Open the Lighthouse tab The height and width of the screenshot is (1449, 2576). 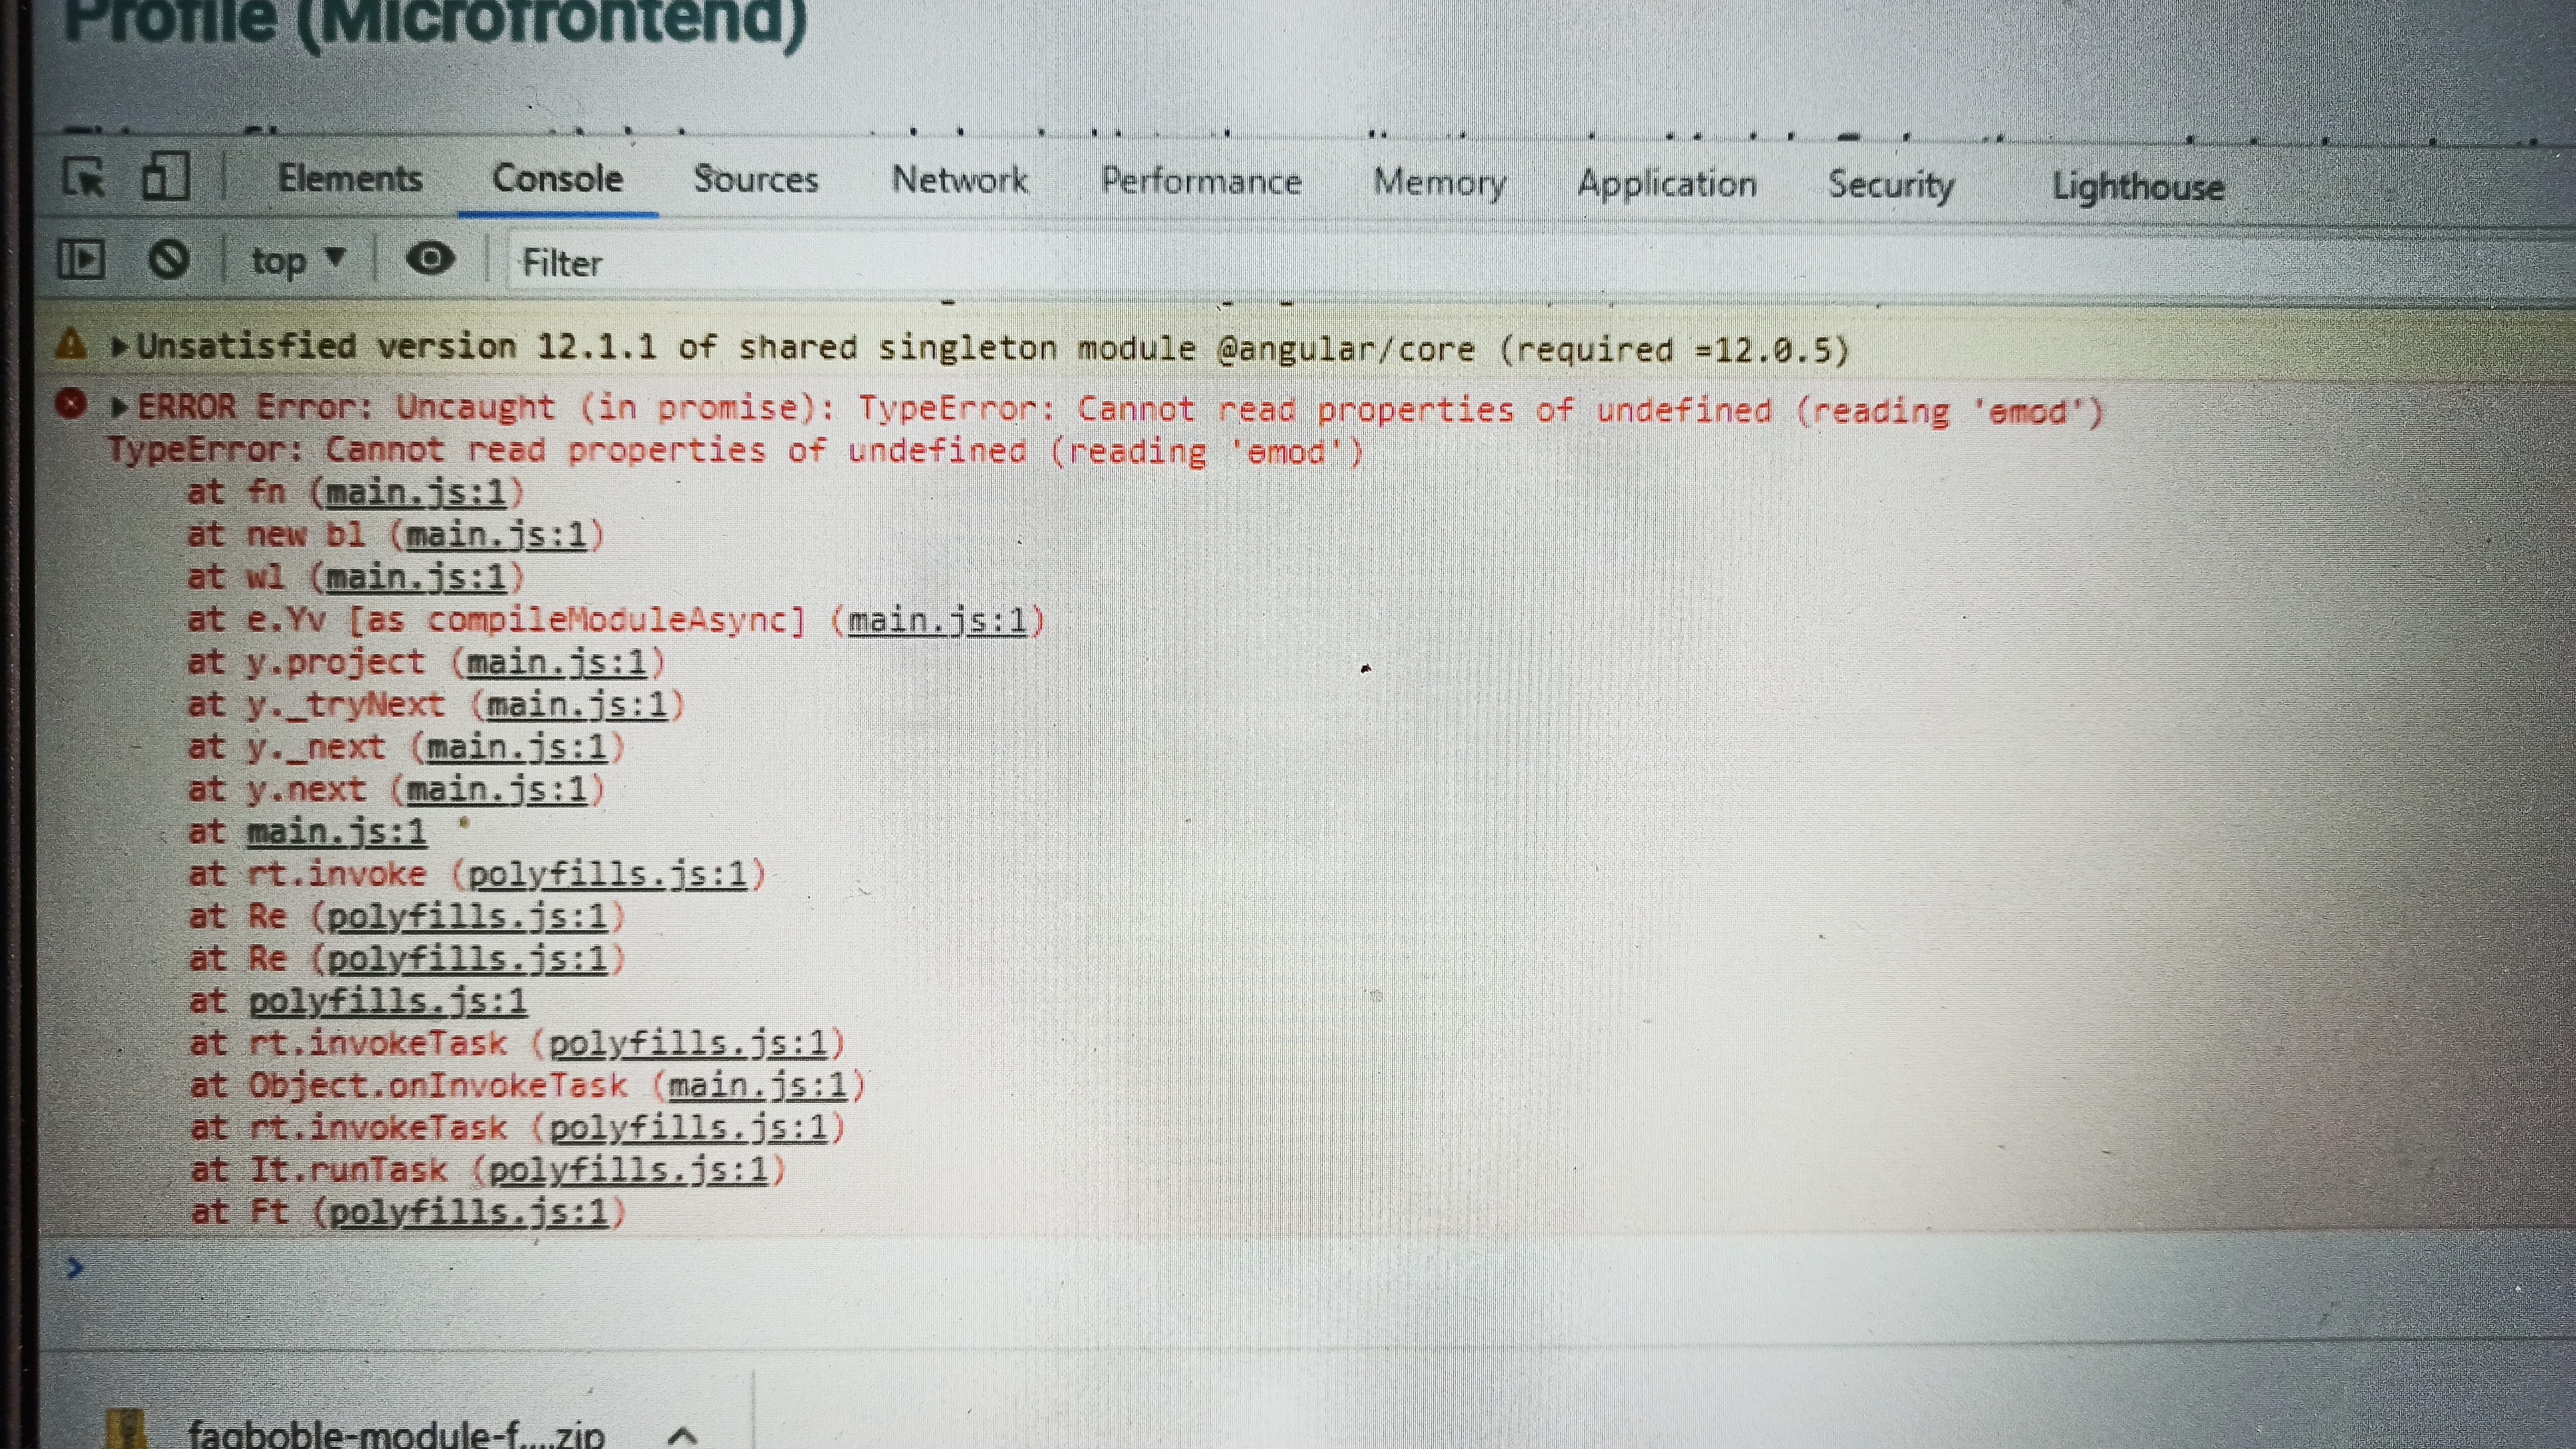2138,187
